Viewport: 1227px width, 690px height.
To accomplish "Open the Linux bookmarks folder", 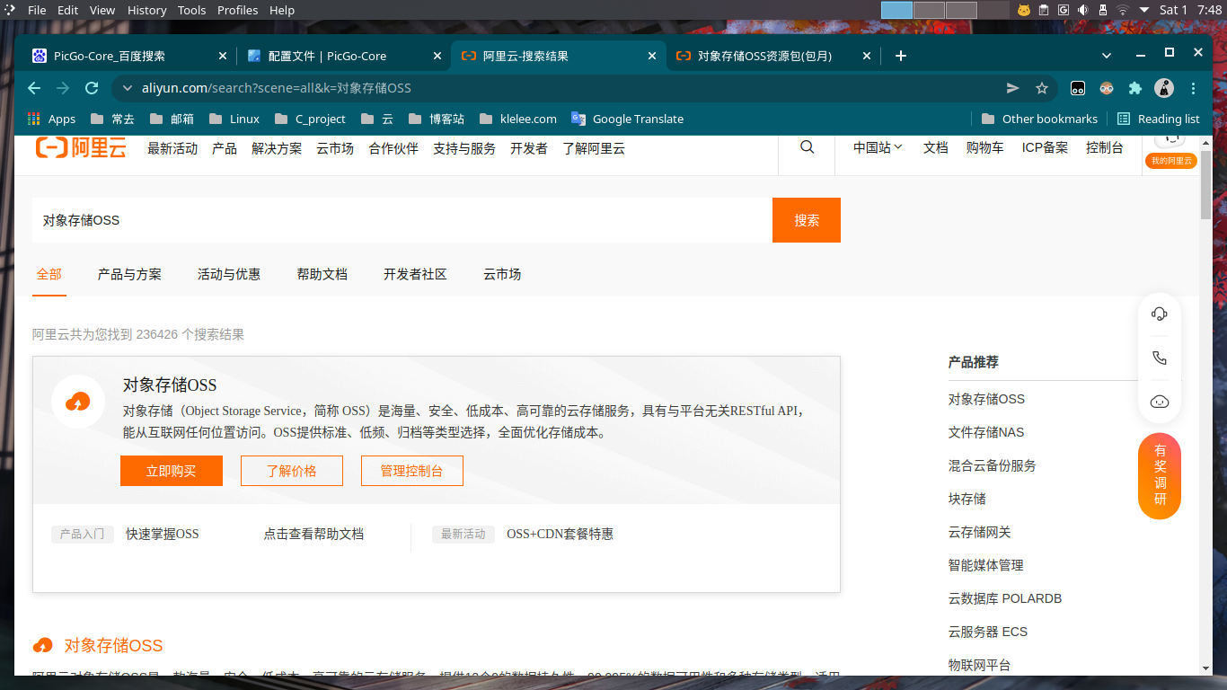I will pos(234,119).
